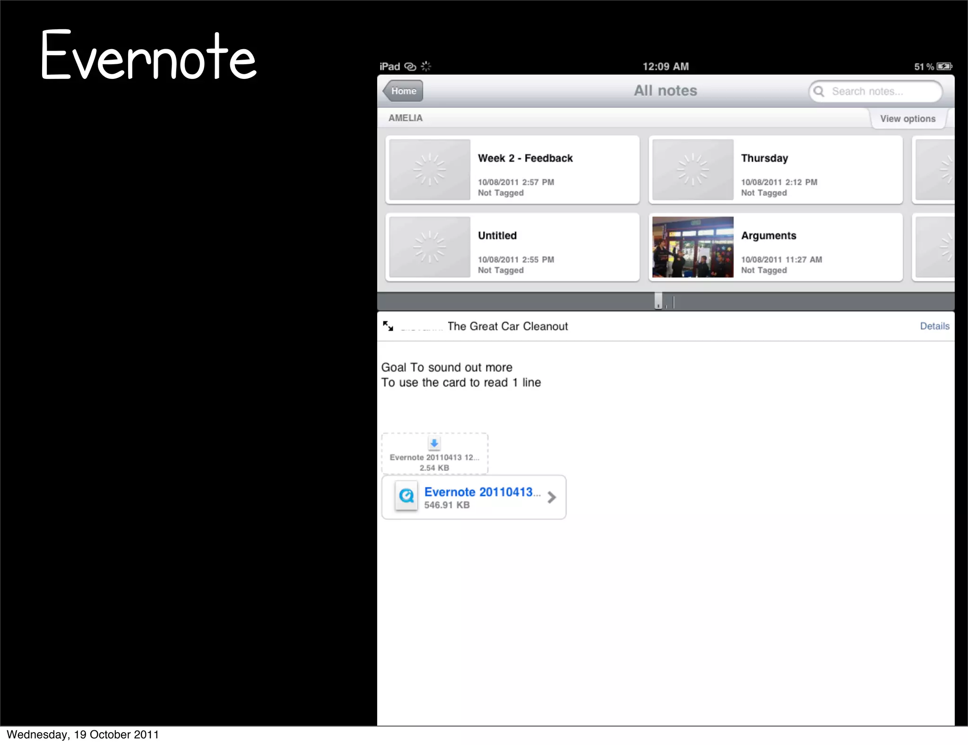Open the Week 2 - Feedback note
Screen dimensions: 968x745
tap(512, 170)
